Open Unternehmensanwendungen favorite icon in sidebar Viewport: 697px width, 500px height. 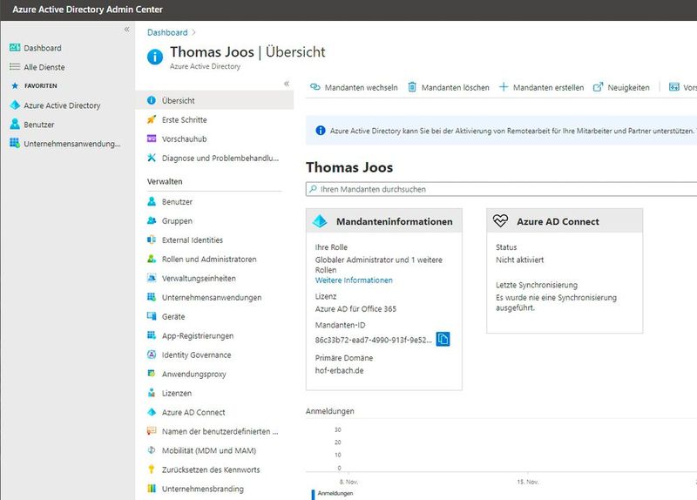[x=15, y=143]
